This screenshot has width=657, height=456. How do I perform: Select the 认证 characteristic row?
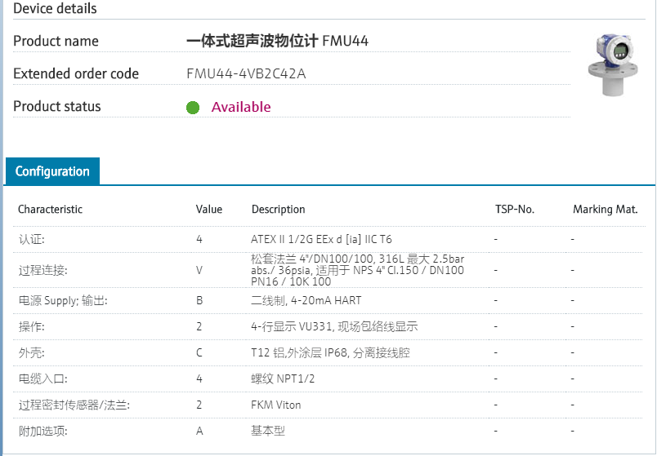(32, 240)
